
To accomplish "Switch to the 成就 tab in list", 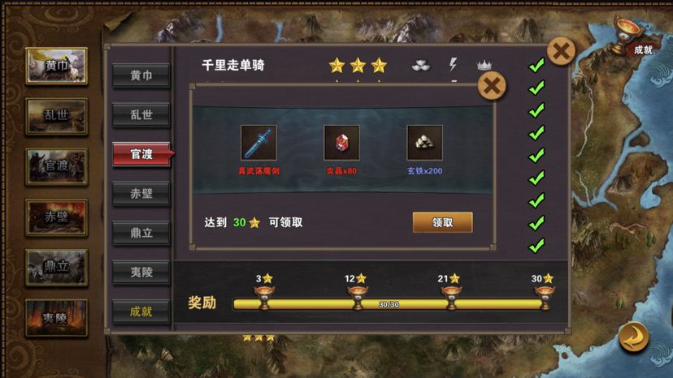I will pos(141,311).
